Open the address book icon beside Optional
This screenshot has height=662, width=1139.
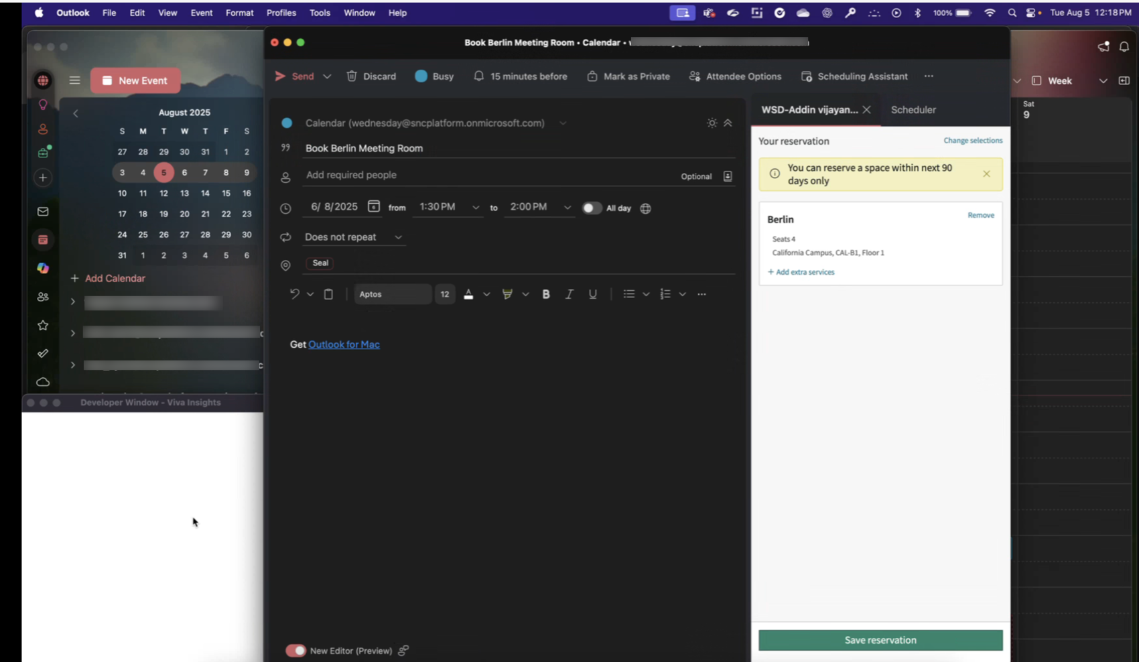[x=728, y=176]
